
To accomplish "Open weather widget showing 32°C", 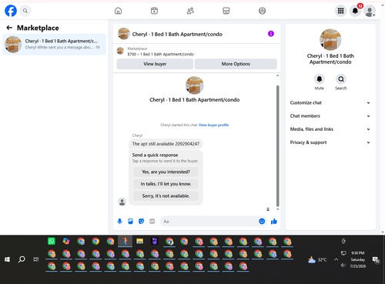I will click(x=317, y=259).
